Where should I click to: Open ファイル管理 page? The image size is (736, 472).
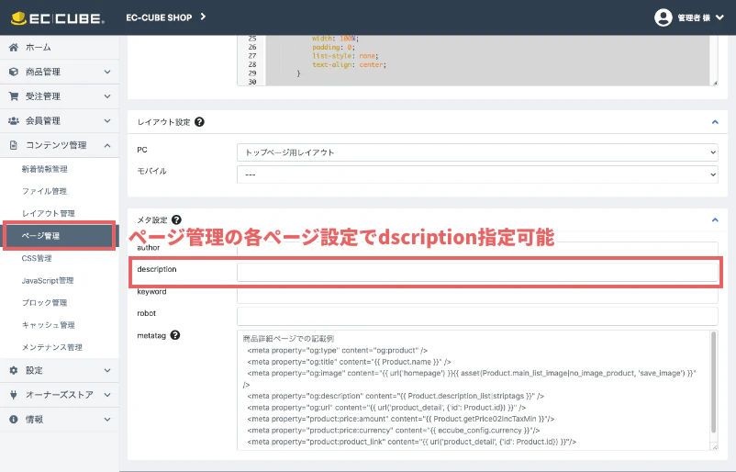click(44, 191)
